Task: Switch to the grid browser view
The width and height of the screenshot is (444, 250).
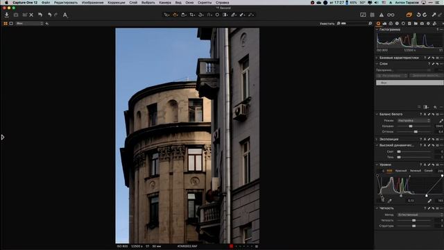Action: pyautogui.click(x=6, y=24)
